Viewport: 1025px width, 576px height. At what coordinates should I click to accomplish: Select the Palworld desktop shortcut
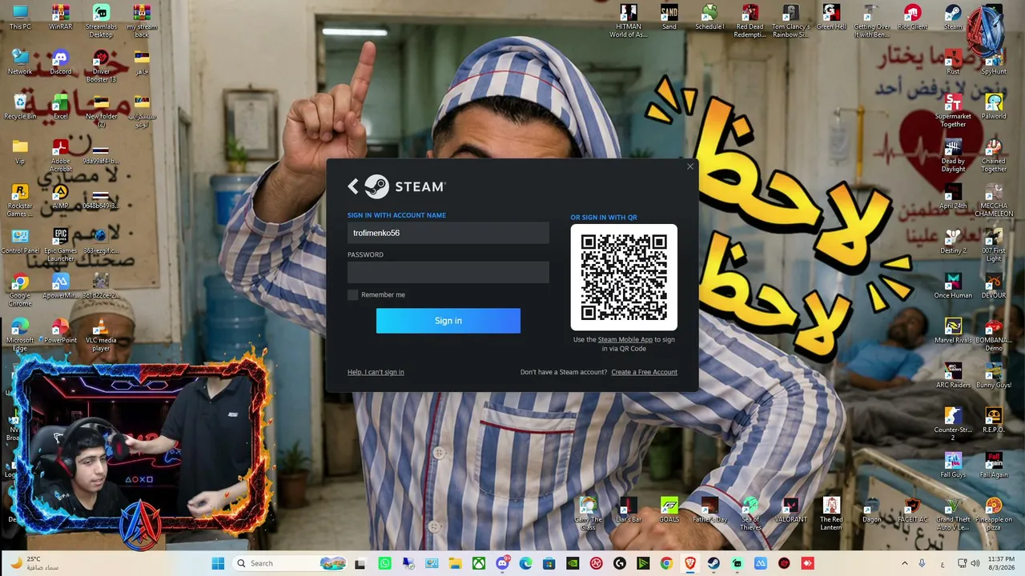click(x=994, y=107)
